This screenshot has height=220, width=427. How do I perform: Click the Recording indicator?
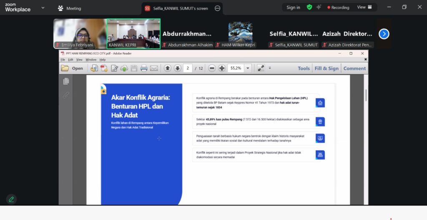pos(338,8)
